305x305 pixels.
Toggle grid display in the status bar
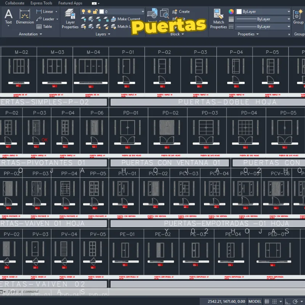click(x=267, y=301)
